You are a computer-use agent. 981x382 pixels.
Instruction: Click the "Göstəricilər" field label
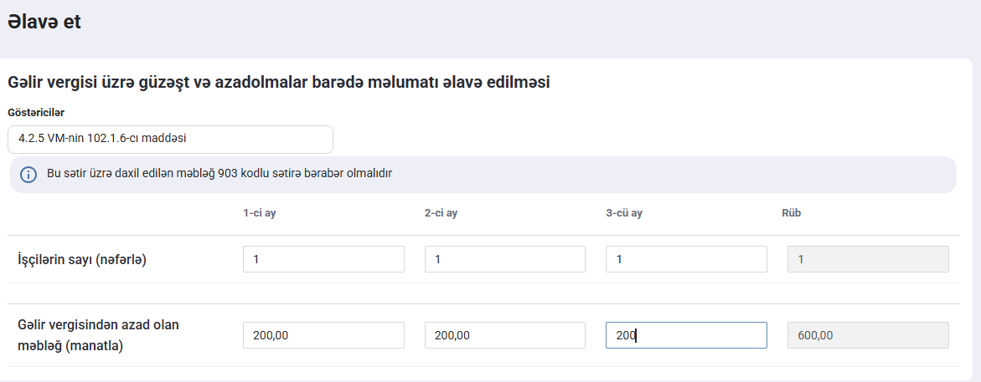tap(36, 112)
